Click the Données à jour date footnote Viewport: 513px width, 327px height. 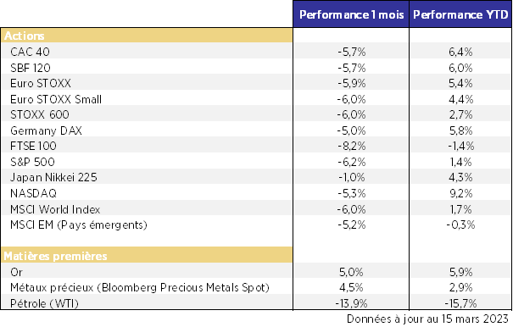427,319
